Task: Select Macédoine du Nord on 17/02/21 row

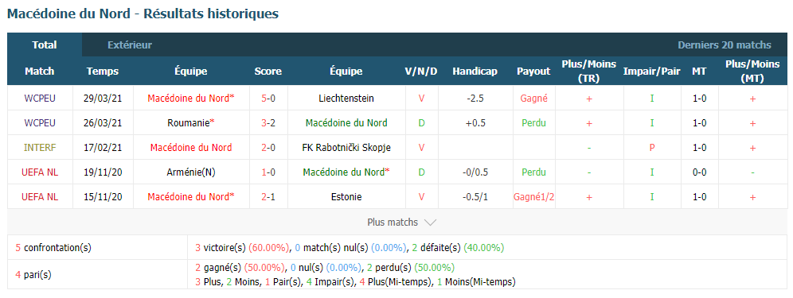Action: [190, 148]
